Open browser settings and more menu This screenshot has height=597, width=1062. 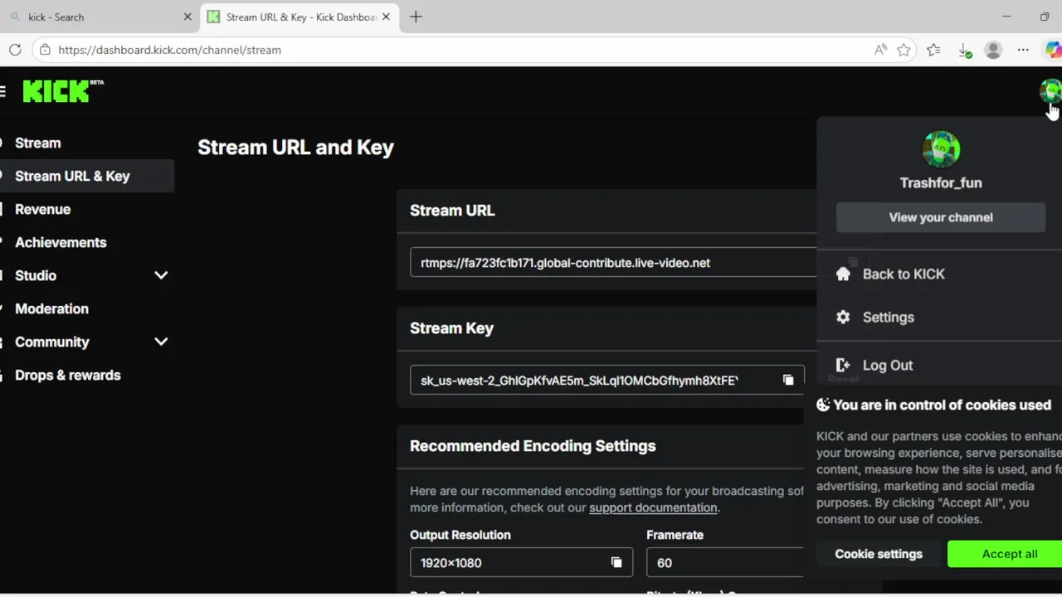[x=1023, y=50]
